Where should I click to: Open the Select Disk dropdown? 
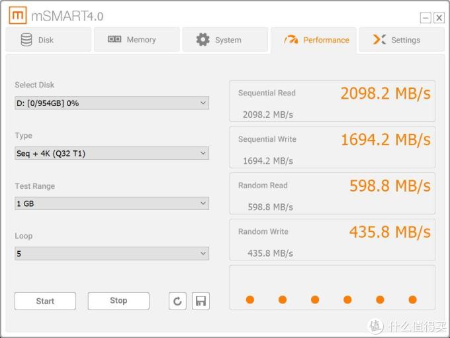112,103
